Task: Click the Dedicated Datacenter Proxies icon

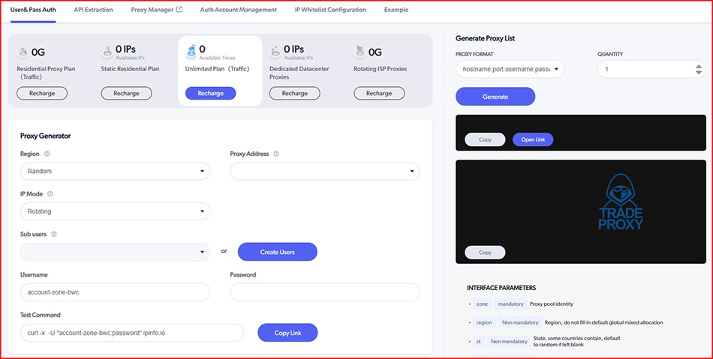Action: [x=275, y=53]
